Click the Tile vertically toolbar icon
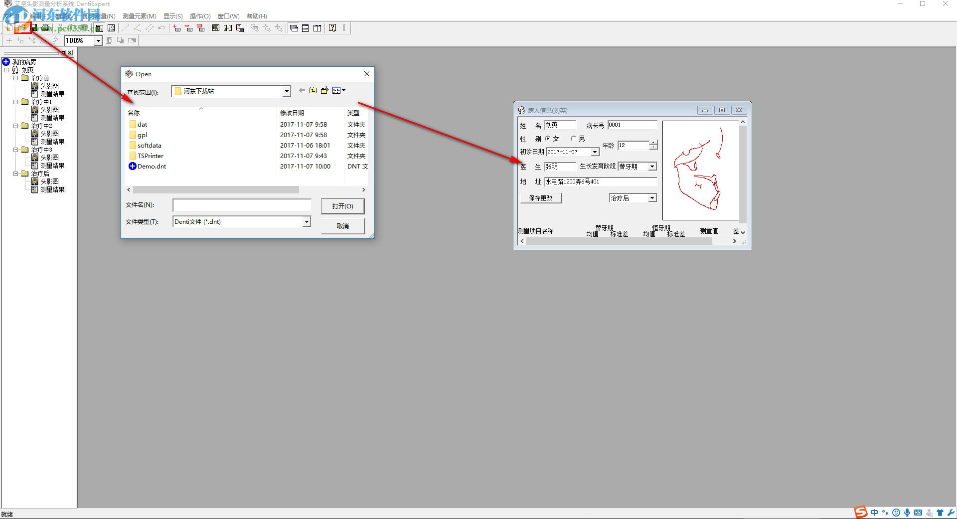The width and height of the screenshot is (957, 519). coord(318,28)
